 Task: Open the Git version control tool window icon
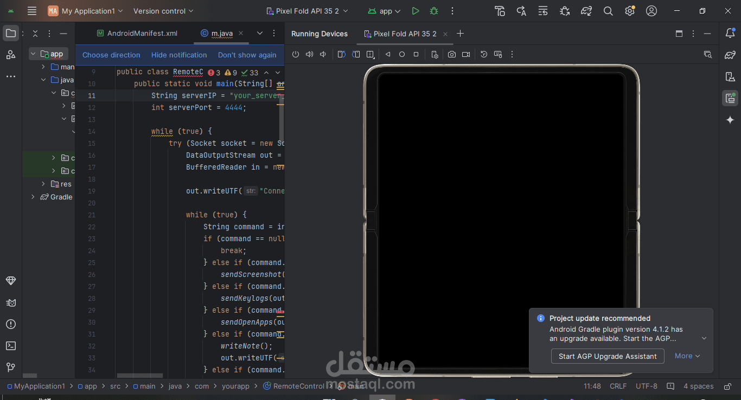coord(11,367)
